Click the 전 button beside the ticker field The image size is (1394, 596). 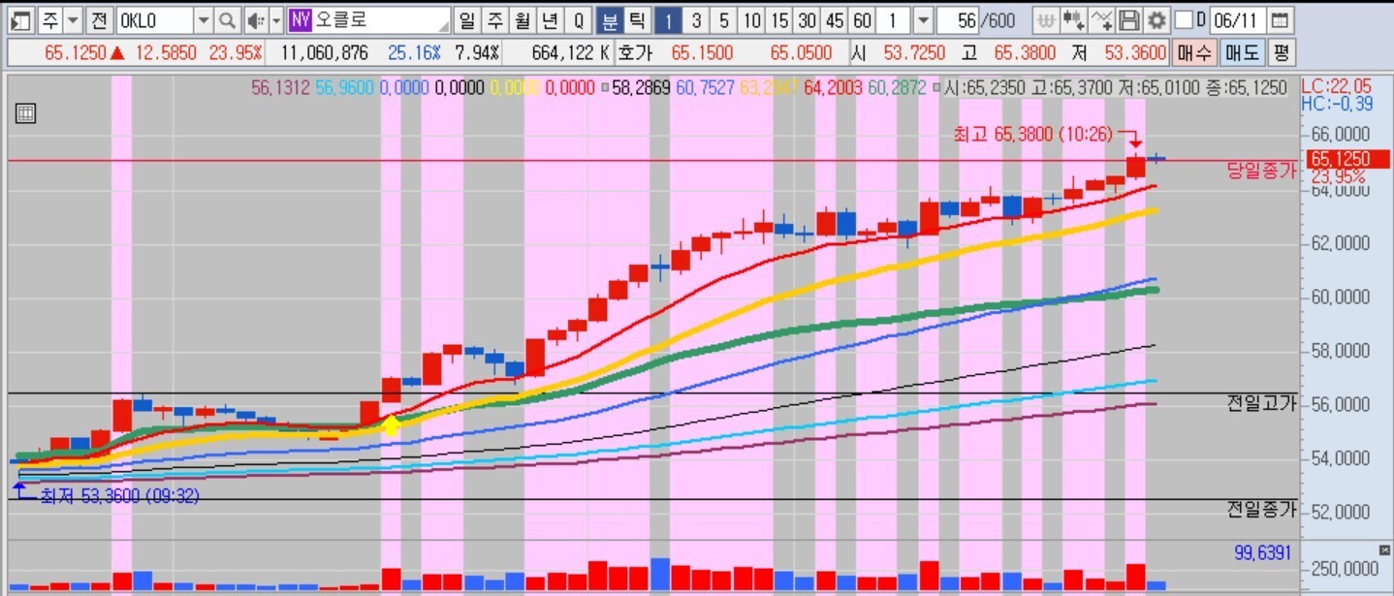100,20
